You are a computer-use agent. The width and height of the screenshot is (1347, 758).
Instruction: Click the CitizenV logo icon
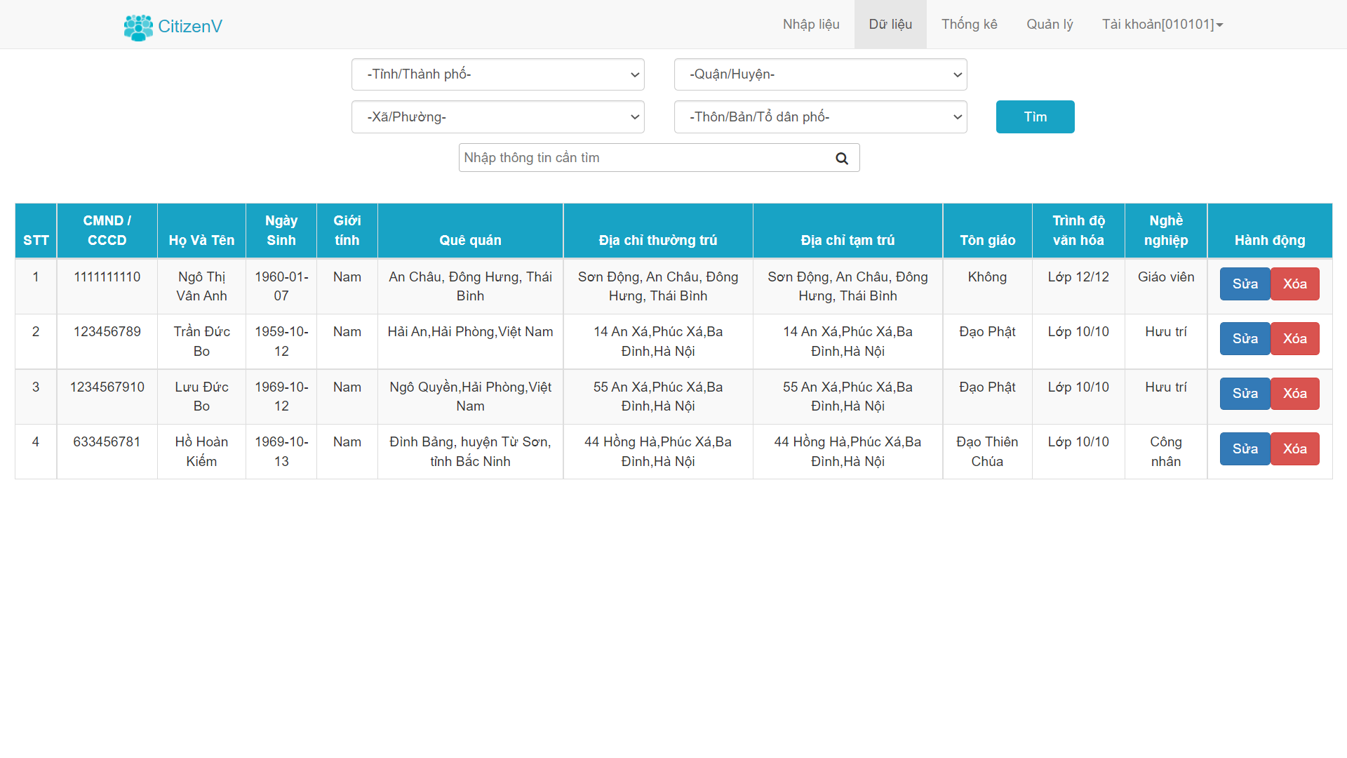tap(138, 27)
